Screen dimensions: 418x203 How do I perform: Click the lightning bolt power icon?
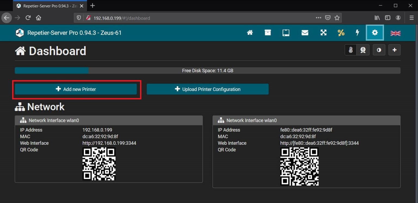(357, 33)
